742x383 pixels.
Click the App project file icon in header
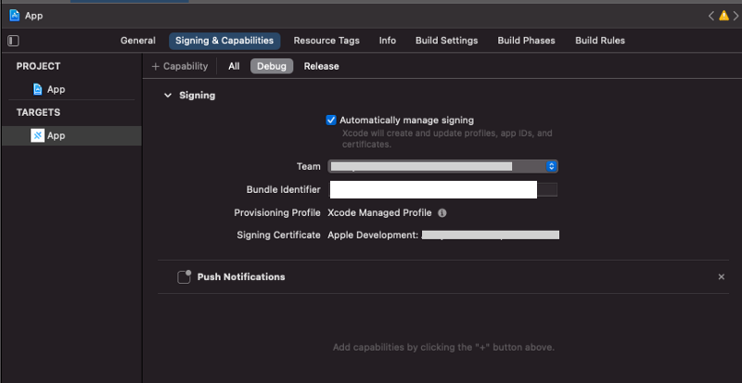click(15, 16)
